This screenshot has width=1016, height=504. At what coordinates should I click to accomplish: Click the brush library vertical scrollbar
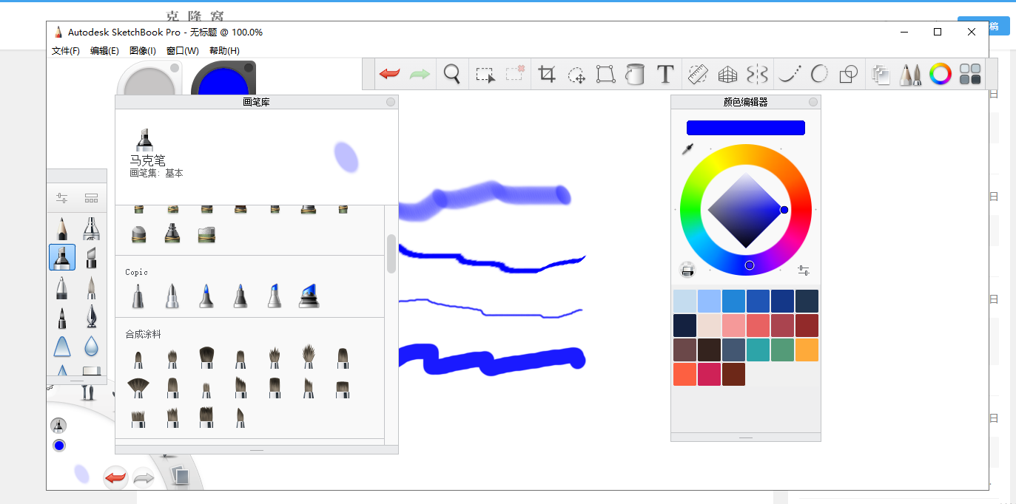pyautogui.click(x=391, y=253)
